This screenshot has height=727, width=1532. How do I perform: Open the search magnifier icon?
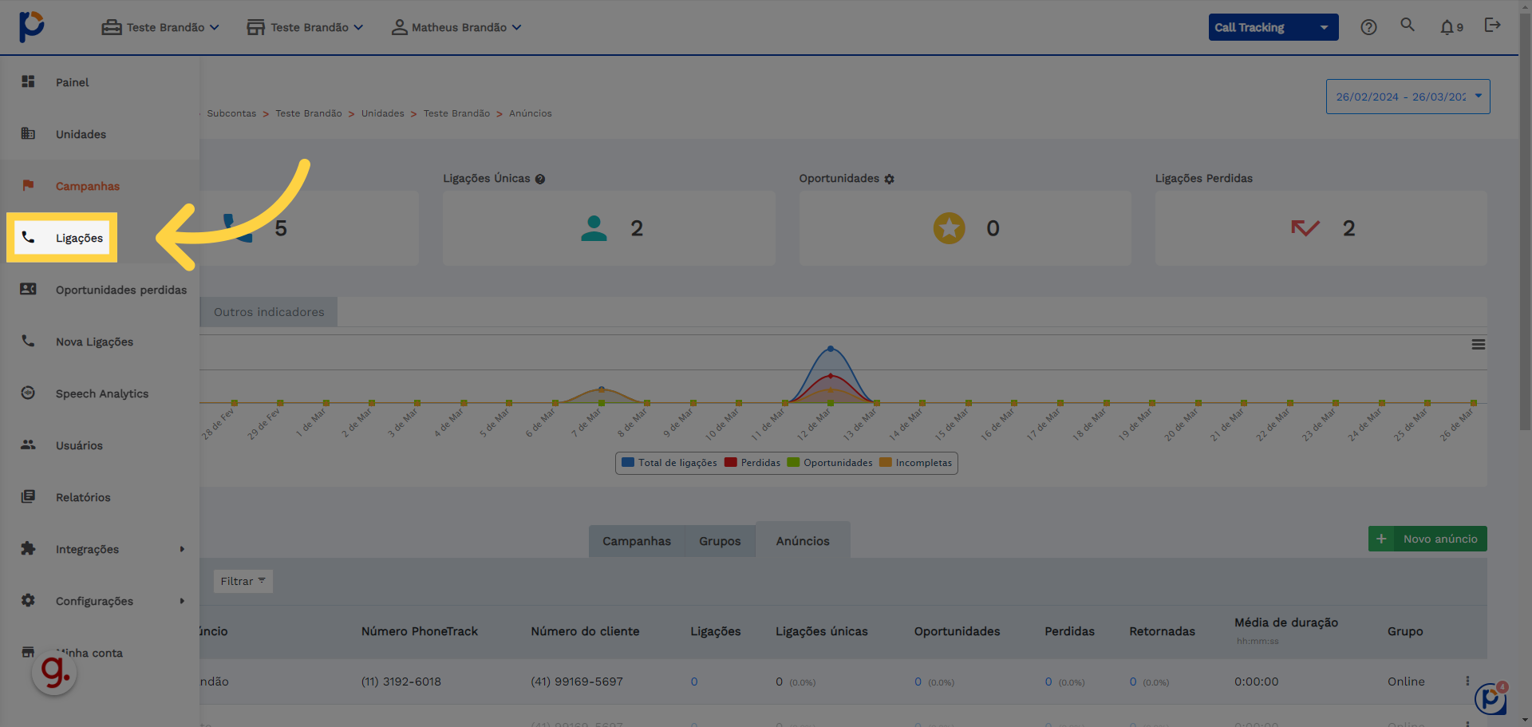1408,26
